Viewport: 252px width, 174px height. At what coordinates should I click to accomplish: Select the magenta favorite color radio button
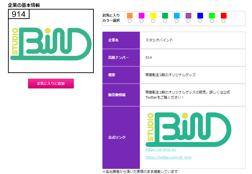click(141, 21)
